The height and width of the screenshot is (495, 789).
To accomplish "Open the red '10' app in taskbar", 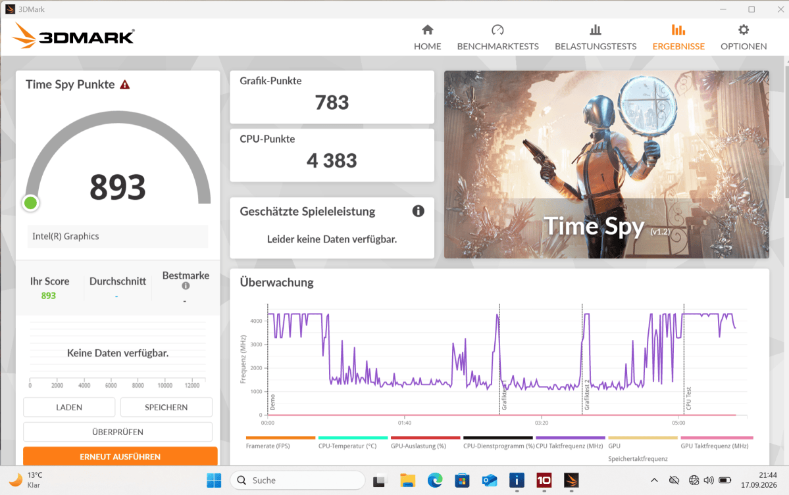I will (544, 481).
